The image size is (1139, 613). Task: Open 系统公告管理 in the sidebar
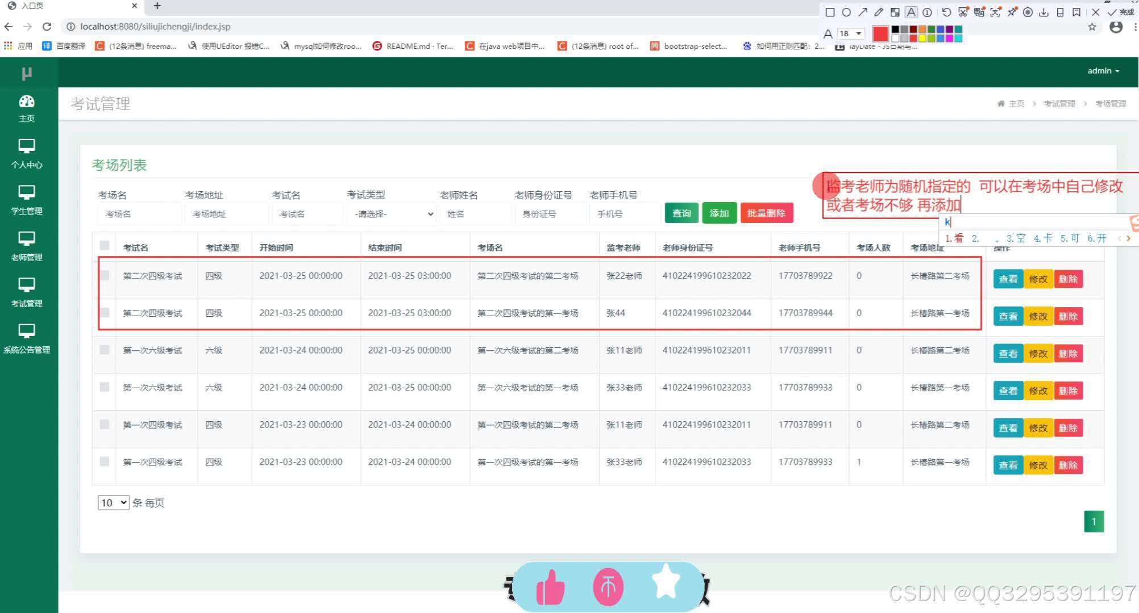click(27, 339)
